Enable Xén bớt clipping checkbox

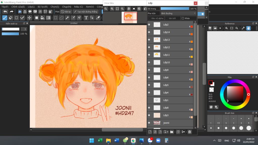(167, 18)
